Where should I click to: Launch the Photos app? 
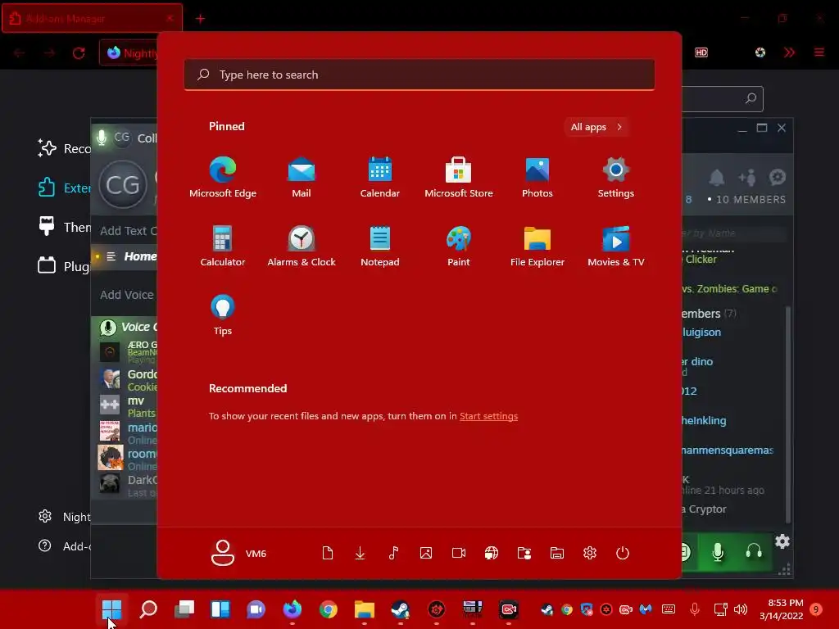pyautogui.click(x=537, y=178)
